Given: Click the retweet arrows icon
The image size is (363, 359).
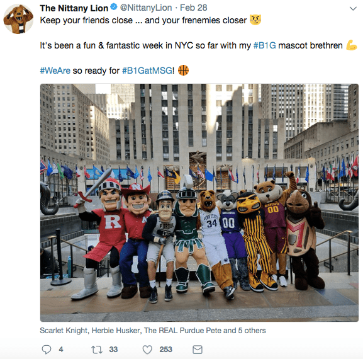Looking at the screenshot, I should pos(97,350).
